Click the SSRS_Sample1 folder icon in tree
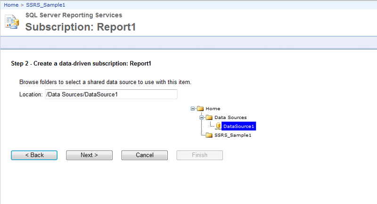The height and width of the screenshot is (204, 377). 209,135
